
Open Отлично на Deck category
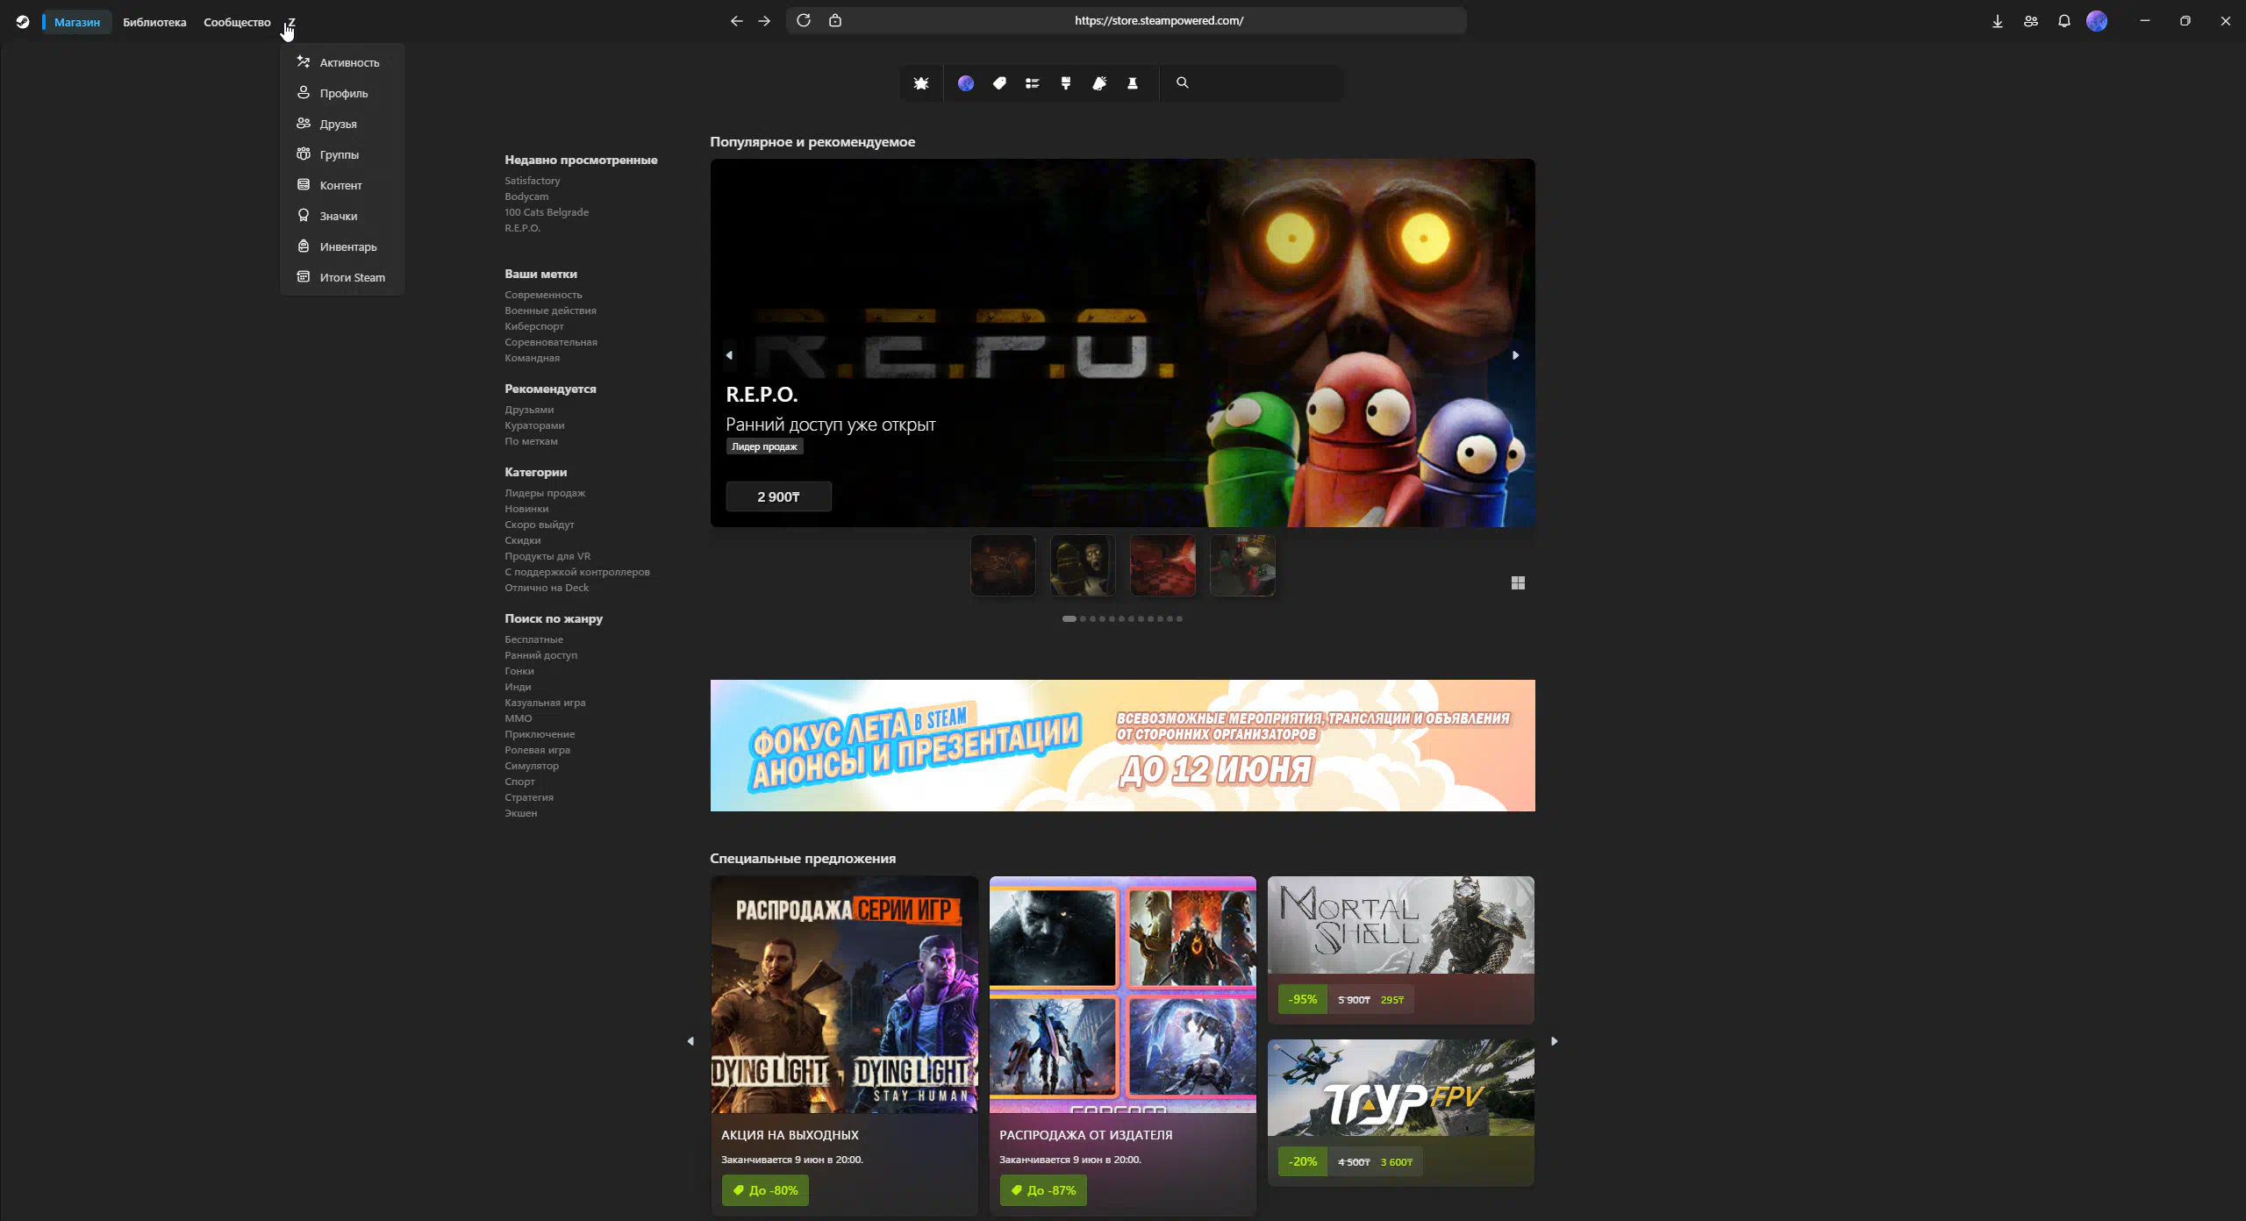click(547, 588)
